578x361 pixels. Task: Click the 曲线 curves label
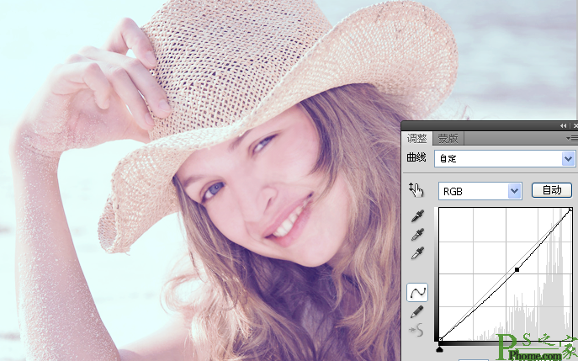[416, 157]
